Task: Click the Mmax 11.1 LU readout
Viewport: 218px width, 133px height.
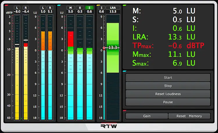Action: [164, 54]
